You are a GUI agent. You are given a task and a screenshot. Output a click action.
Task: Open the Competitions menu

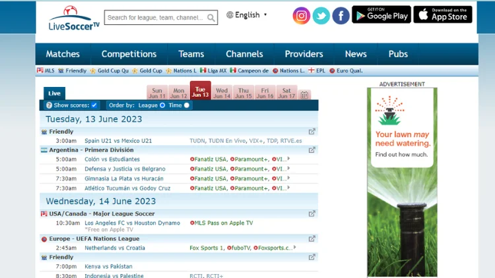pos(129,54)
